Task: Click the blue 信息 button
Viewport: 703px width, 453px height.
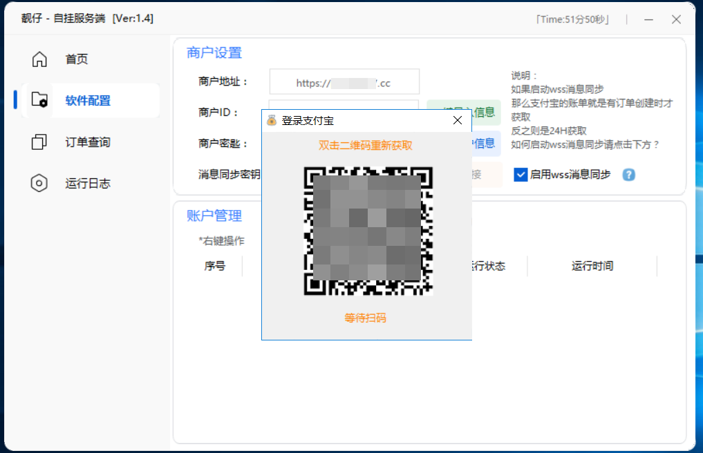Action: pyautogui.click(x=485, y=143)
